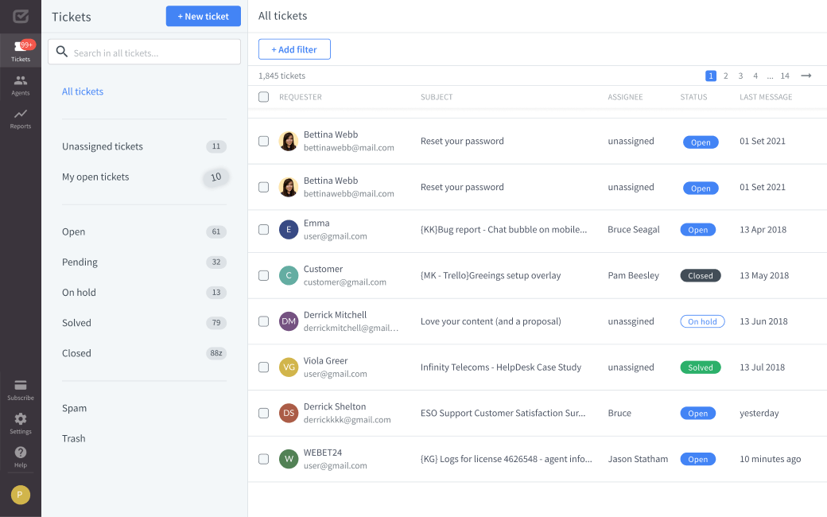The width and height of the screenshot is (827, 517).
Task: Open the Open status dropdown on Bettina Webb's ticket
Action: pyautogui.click(x=701, y=142)
